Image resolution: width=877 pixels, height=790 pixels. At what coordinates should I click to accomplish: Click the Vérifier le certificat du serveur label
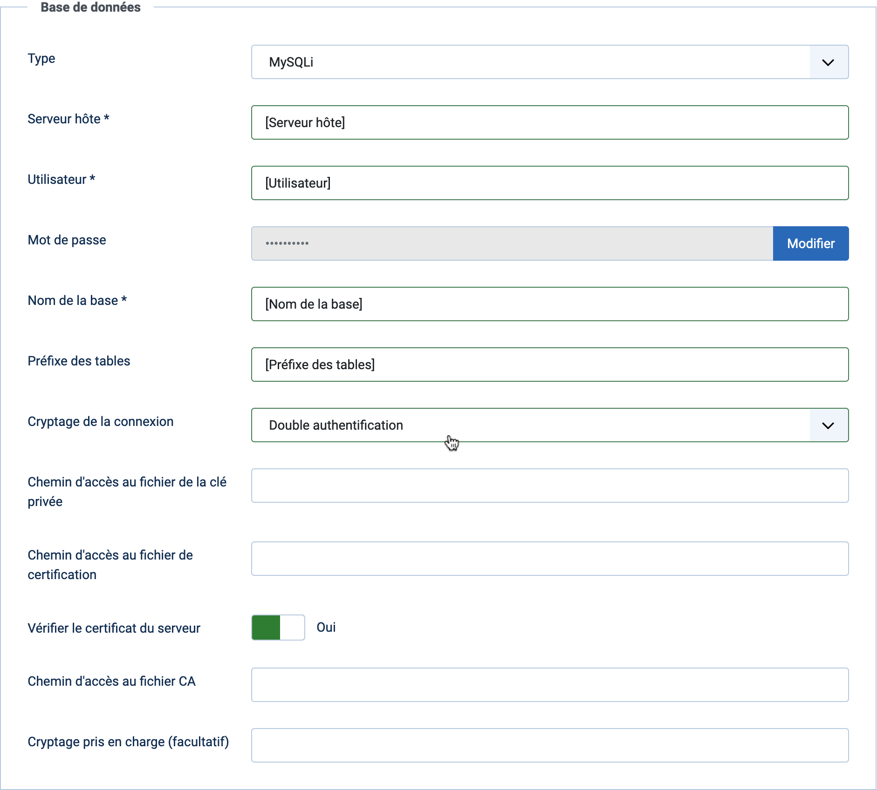114,628
